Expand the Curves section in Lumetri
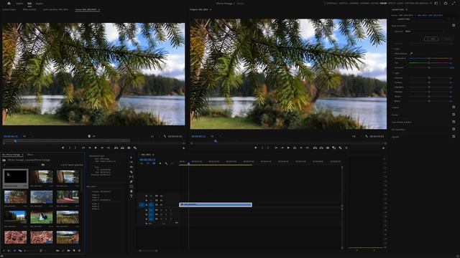 pyautogui.click(x=395, y=115)
